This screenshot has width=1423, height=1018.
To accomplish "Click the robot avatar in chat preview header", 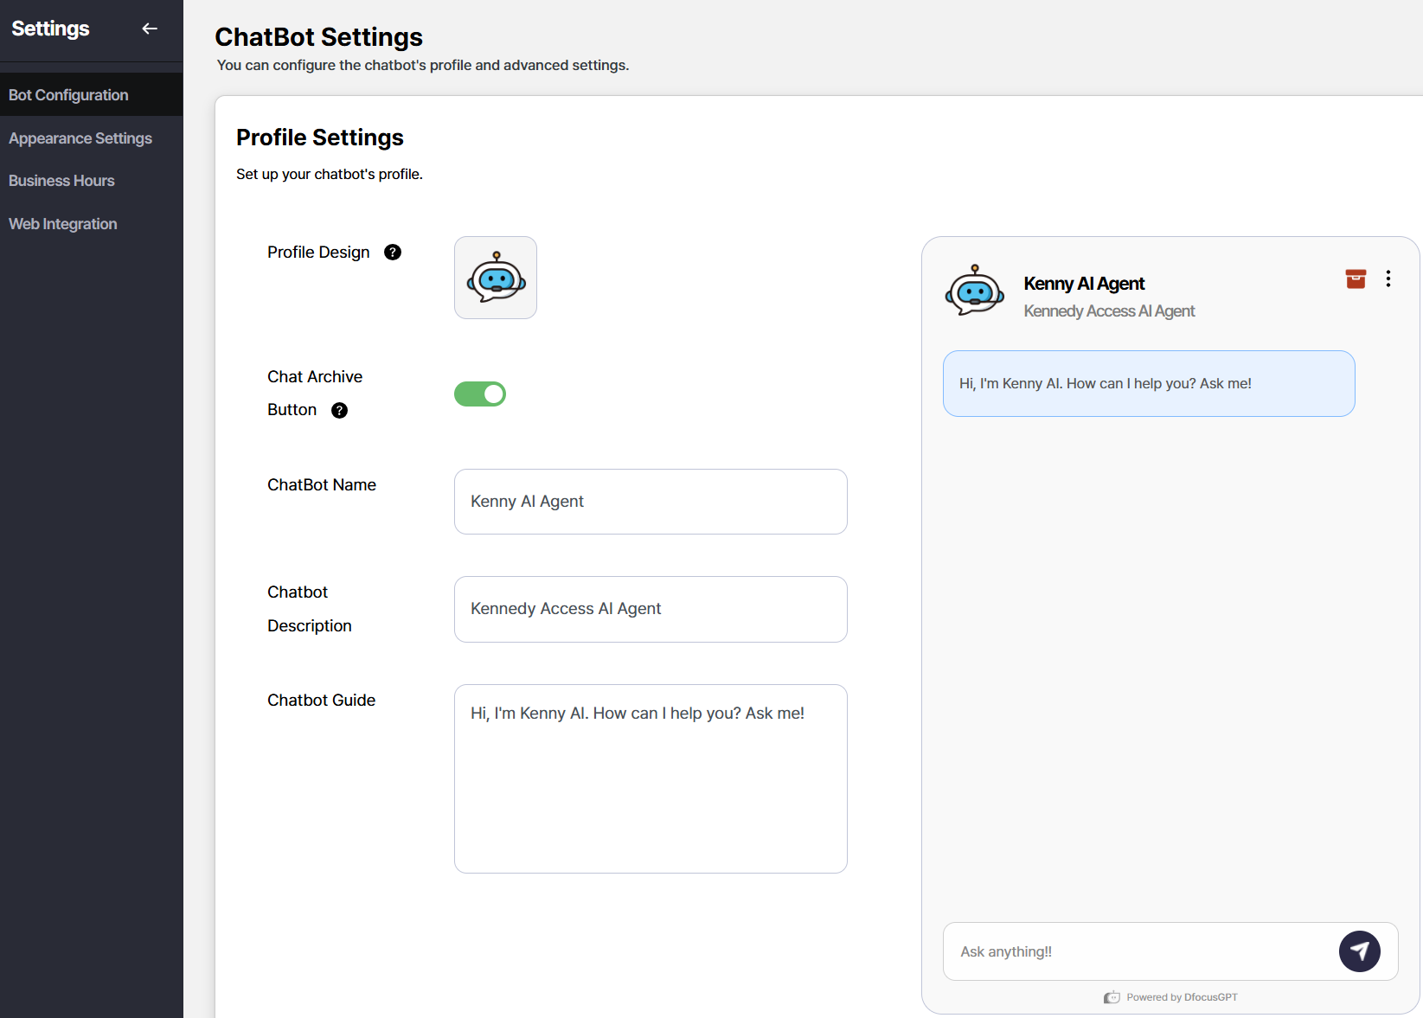I will point(975,291).
